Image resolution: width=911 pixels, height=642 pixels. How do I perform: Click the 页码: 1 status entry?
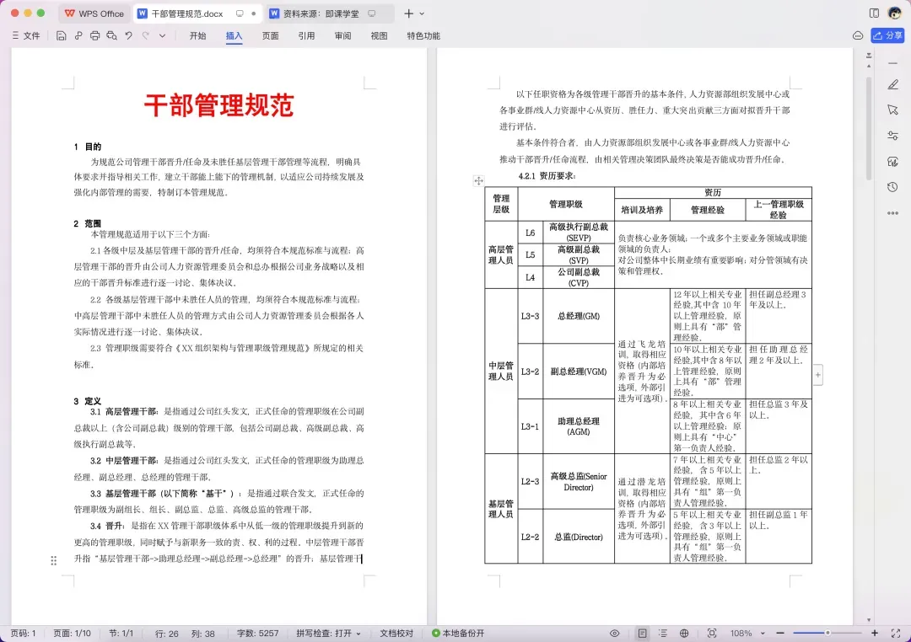(x=24, y=633)
